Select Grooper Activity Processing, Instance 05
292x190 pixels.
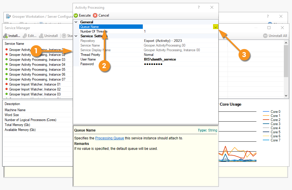pos(37,70)
